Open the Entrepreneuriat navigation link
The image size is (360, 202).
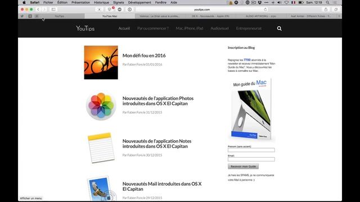tap(249, 29)
